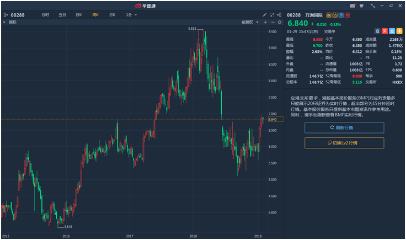Open the 1分 minute interval dropdown
Screen dimensions: 406x240
tap(131, 15)
